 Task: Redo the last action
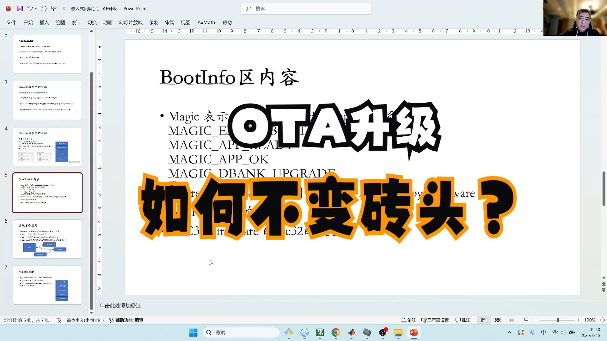coord(44,9)
